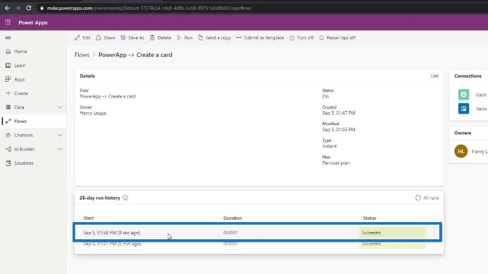The width and height of the screenshot is (488, 274).
Task: Click the Flows branching icon in left navigation
Action: coord(9,121)
